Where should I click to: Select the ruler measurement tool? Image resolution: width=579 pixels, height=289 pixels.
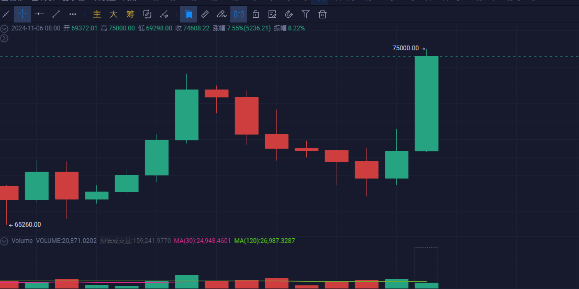click(x=205, y=14)
